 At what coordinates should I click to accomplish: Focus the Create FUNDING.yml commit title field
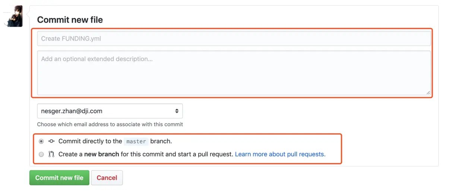pos(234,39)
